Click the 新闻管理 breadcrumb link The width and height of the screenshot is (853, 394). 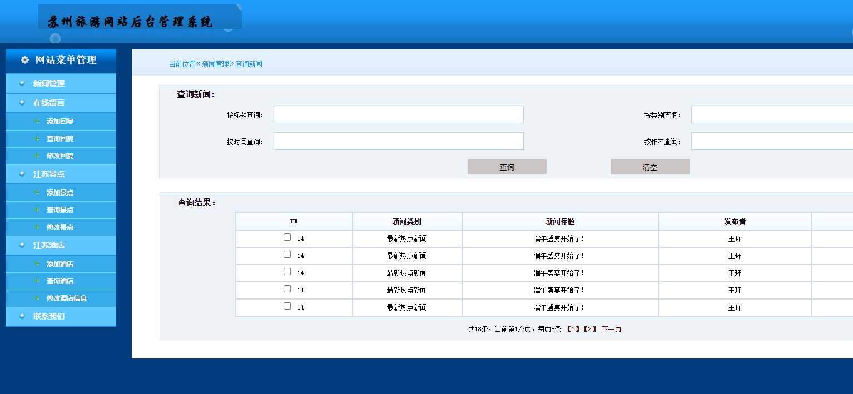coord(215,64)
